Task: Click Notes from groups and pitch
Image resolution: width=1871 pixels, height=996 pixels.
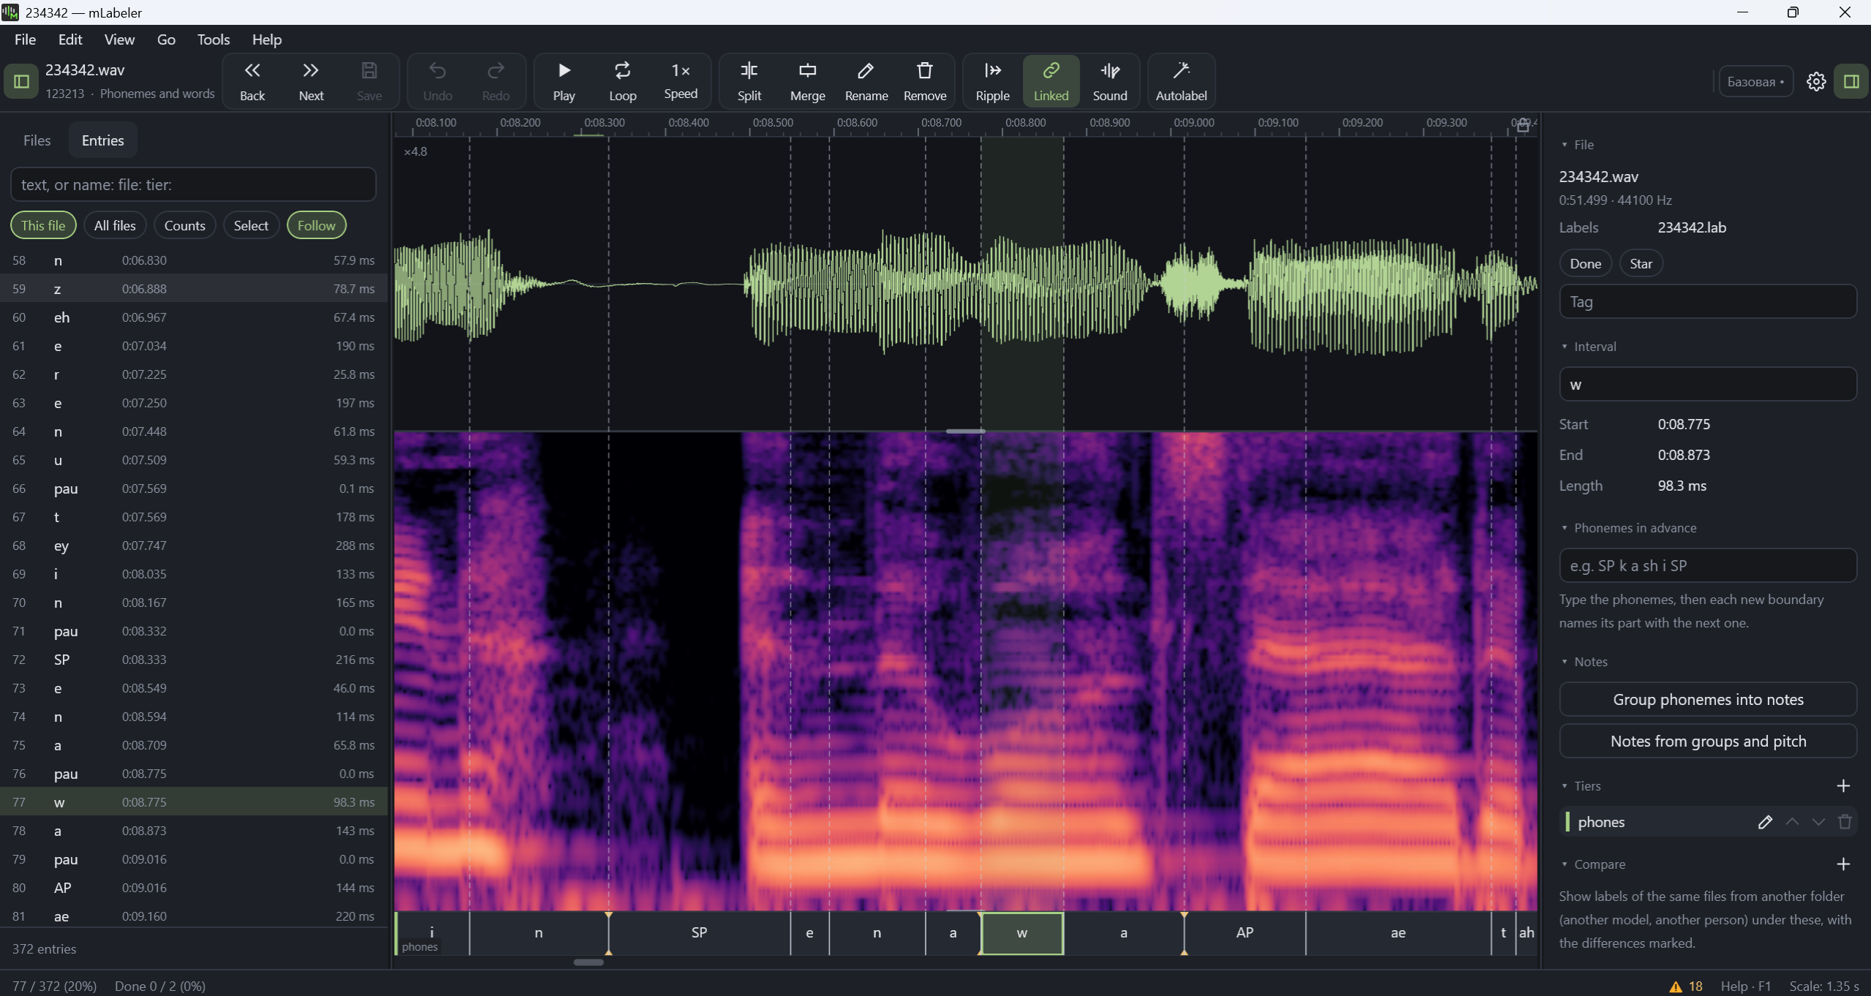Action: click(x=1708, y=742)
